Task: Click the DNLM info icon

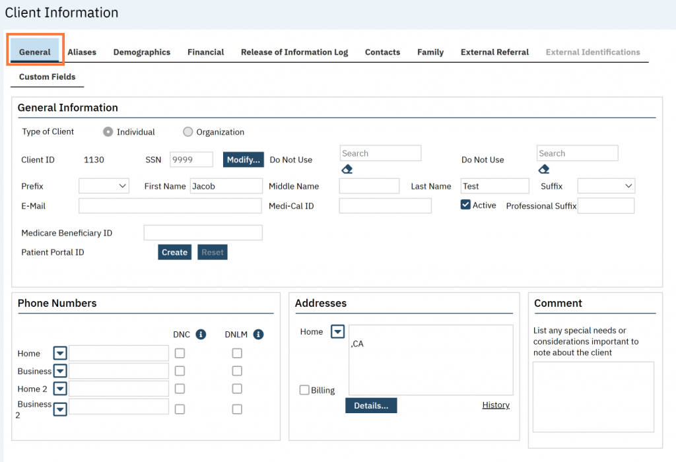Action: [x=258, y=335]
